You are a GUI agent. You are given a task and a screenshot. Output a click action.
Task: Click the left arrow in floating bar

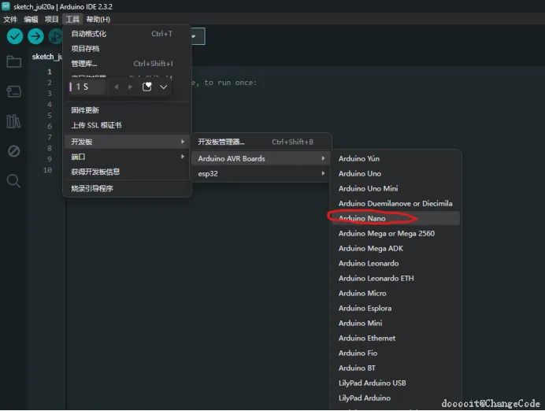pos(117,87)
